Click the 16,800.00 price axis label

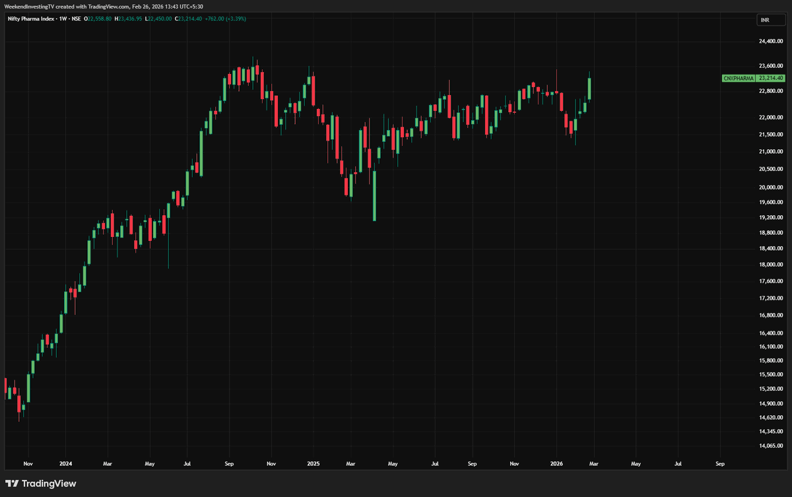(x=771, y=315)
